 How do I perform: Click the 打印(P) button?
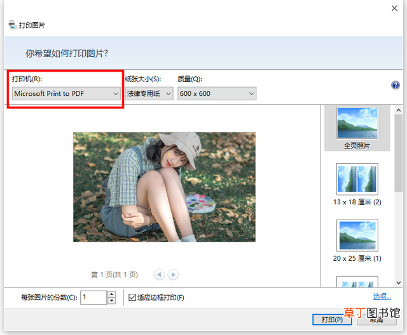tap(332, 320)
